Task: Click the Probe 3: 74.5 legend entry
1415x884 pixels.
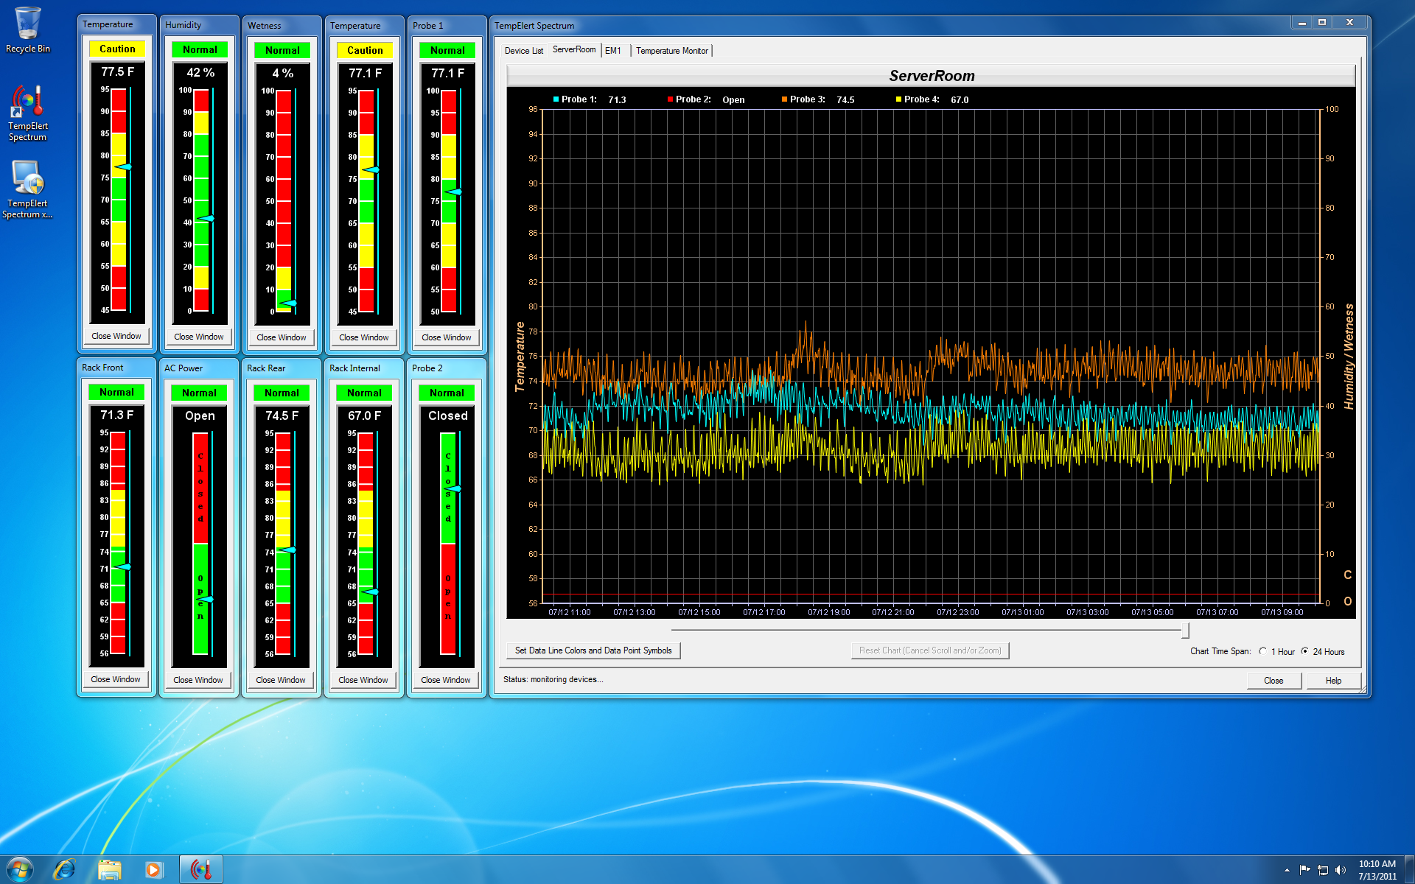Action: [818, 99]
